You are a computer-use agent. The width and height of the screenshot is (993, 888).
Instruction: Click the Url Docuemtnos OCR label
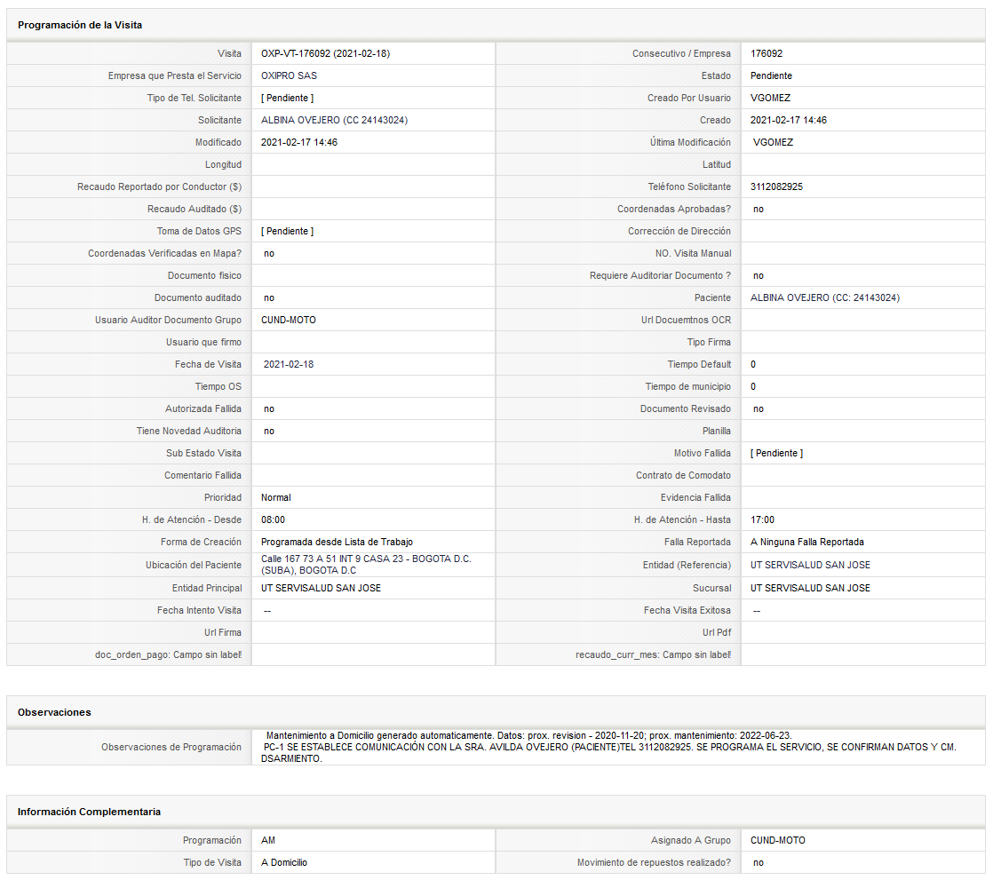tap(686, 321)
